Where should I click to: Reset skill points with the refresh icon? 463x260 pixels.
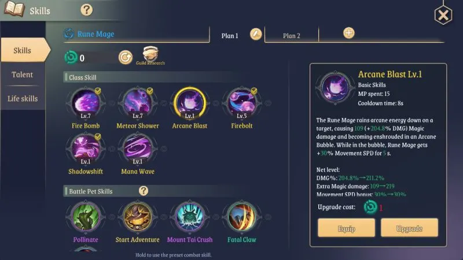126,57
